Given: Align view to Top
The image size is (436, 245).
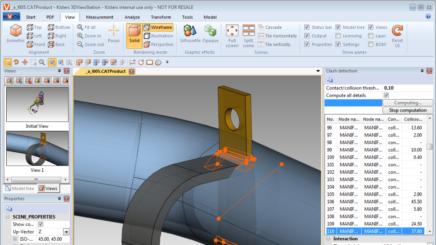Looking at the screenshot, I should (x=34, y=27).
